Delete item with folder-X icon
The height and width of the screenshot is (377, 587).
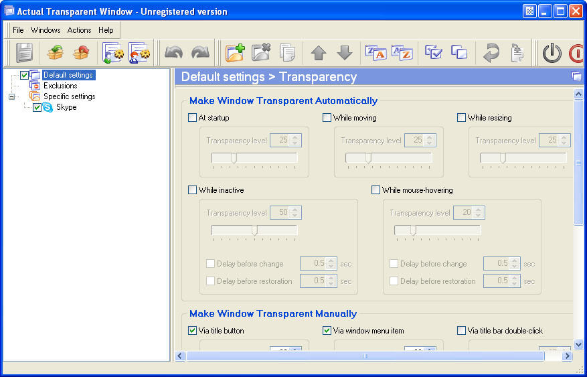pos(261,53)
